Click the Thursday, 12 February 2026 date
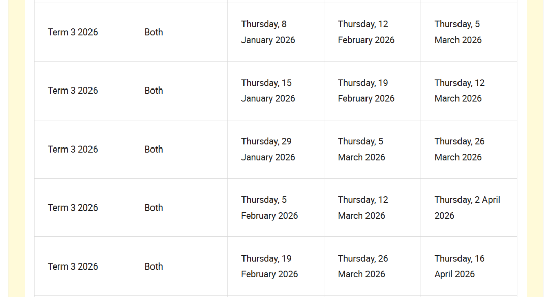549x297 pixels. coord(366,32)
